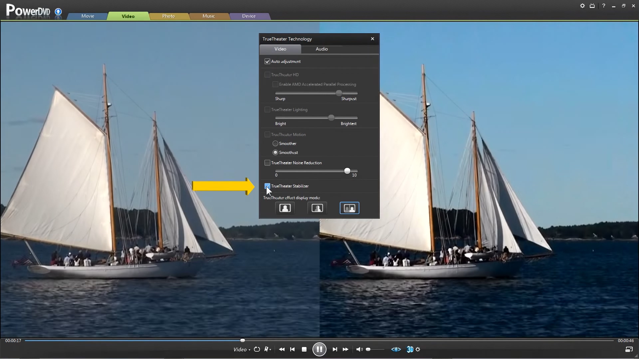
Task: Switch to the Device tab
Action: (249, 16)
